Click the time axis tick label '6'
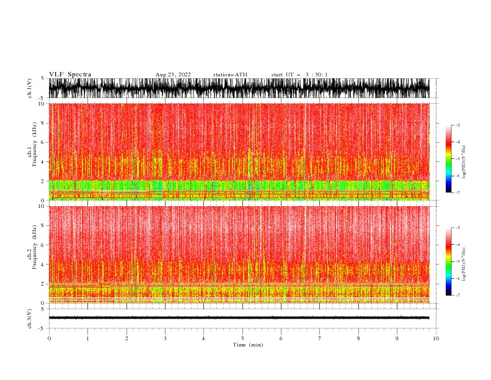 281,338
